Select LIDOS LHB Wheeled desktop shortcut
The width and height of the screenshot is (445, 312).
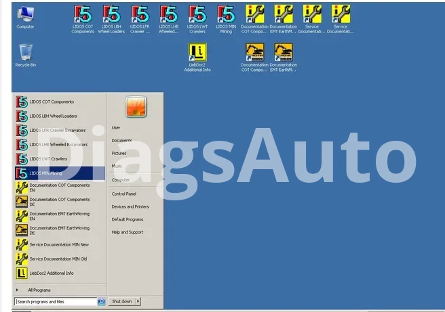[169, 19]
